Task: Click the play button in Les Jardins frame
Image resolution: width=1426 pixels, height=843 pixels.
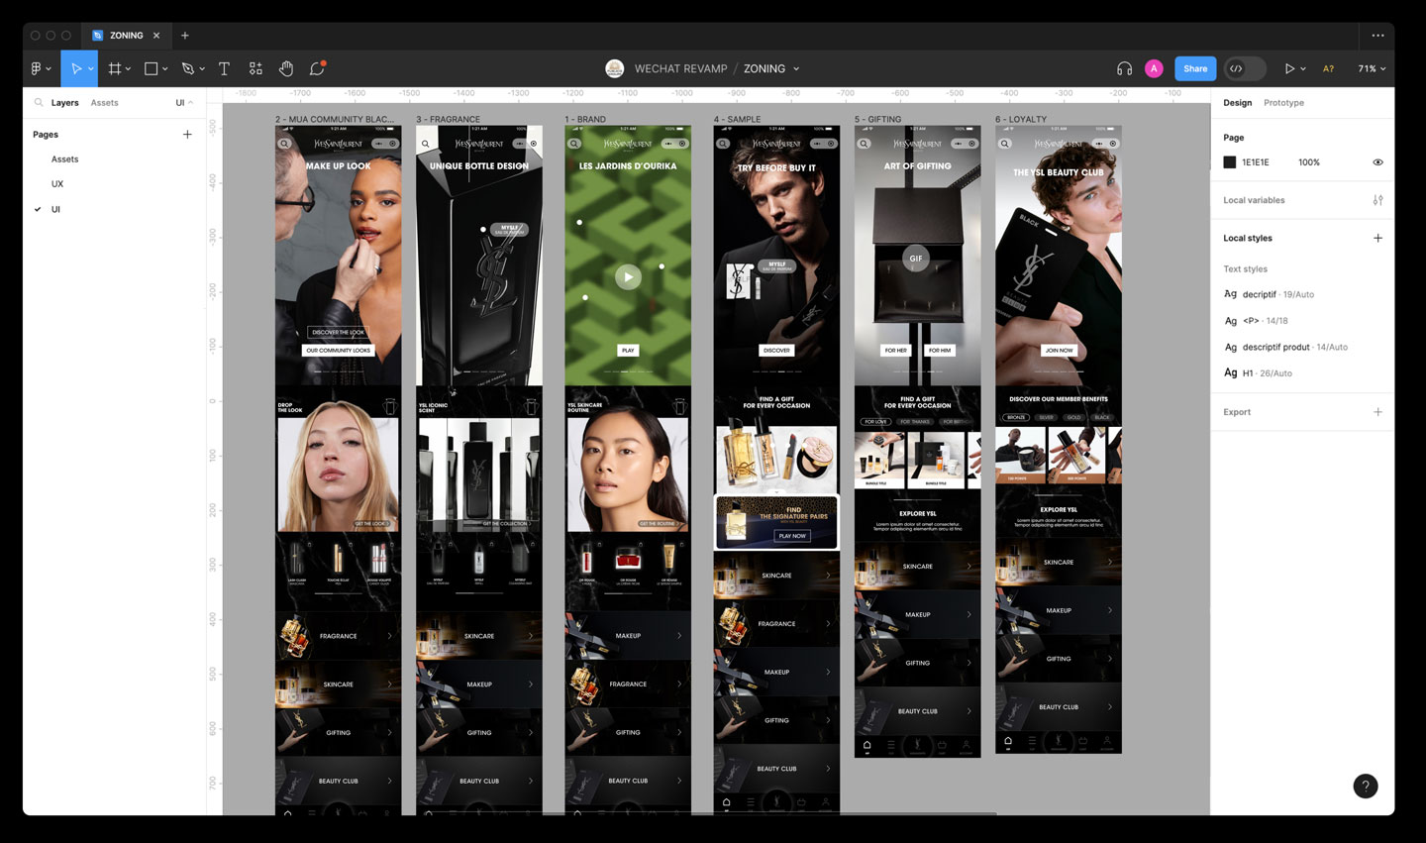Action: 628,277
